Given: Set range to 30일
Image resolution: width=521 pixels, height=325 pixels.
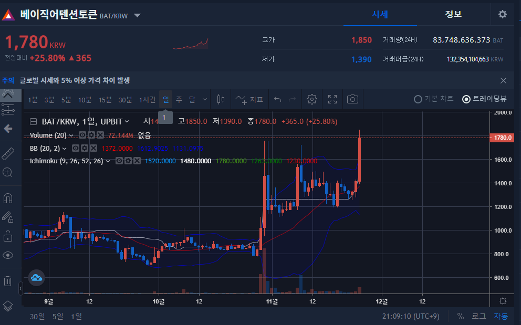Looking at the screenshot, I should tap(37, 317).
